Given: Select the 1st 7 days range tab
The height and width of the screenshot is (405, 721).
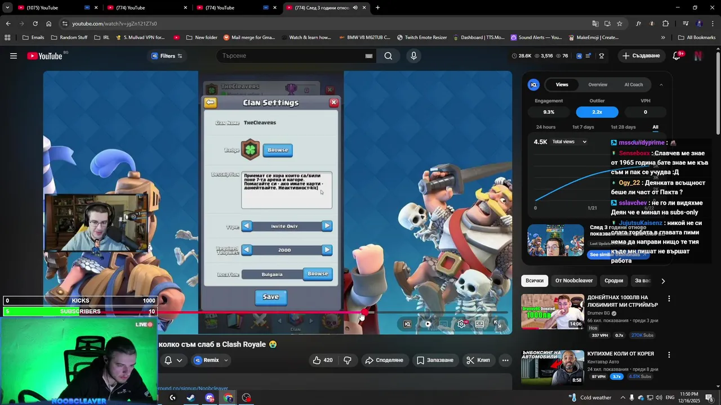Looking at the screenshot, I should tap(583, 127).
